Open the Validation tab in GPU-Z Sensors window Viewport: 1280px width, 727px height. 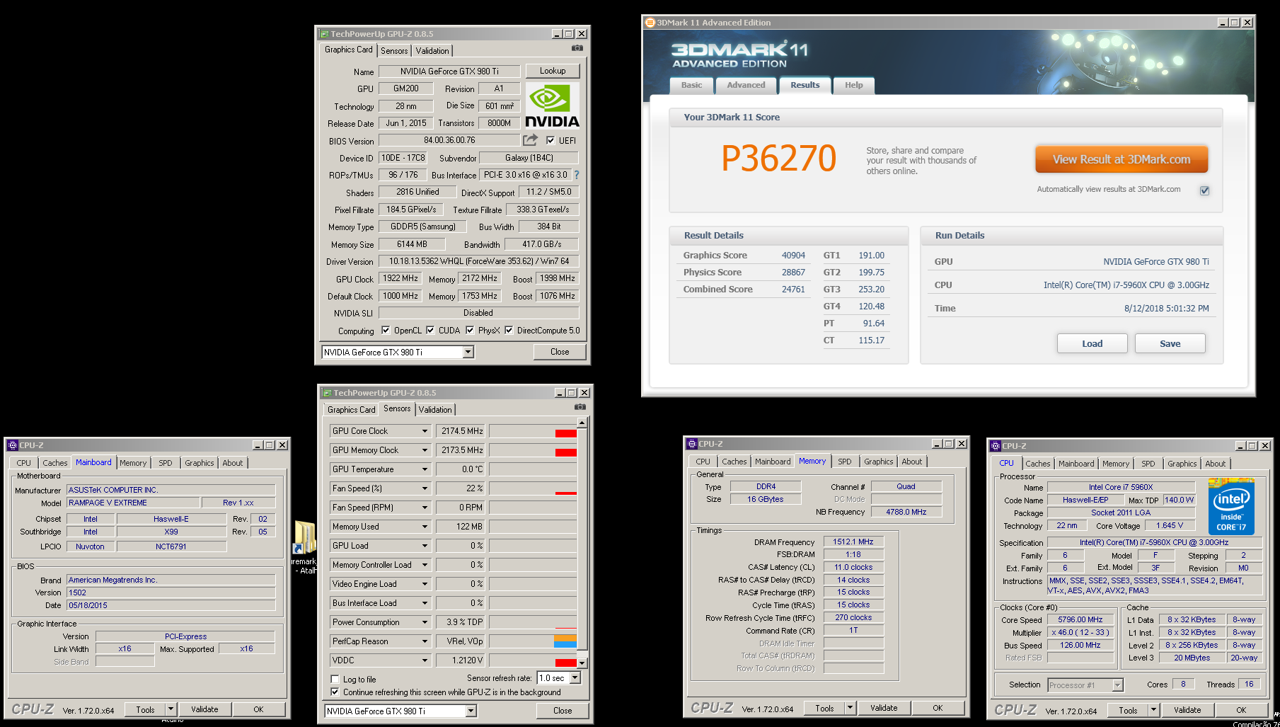(x=434, y=410)
